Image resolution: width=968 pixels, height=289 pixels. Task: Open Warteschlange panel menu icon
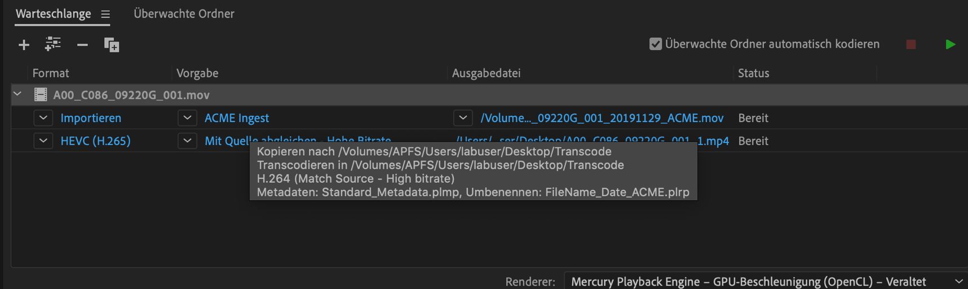click(x=105, y=15)
